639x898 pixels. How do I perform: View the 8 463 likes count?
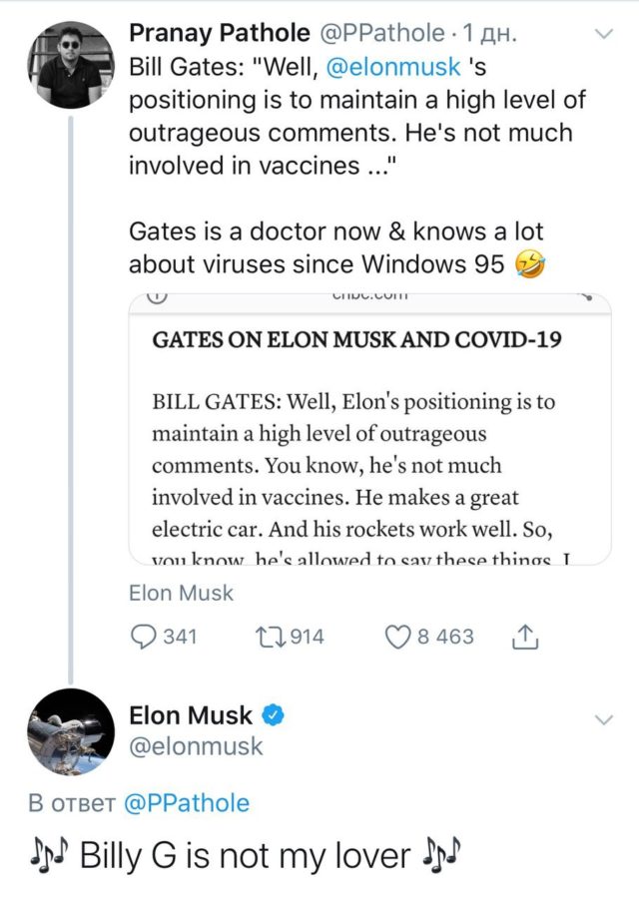[445, 637]
